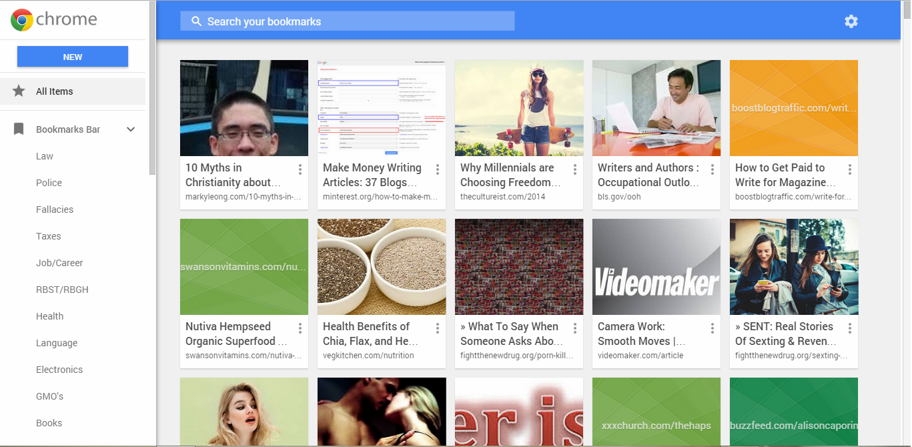
Task: Open menu for What To Say When card
Action: (x=575, y=328)
